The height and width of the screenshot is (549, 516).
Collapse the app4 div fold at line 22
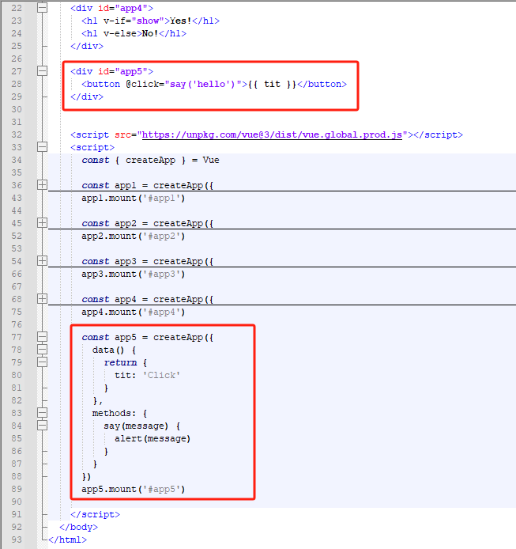pos(43,8)
